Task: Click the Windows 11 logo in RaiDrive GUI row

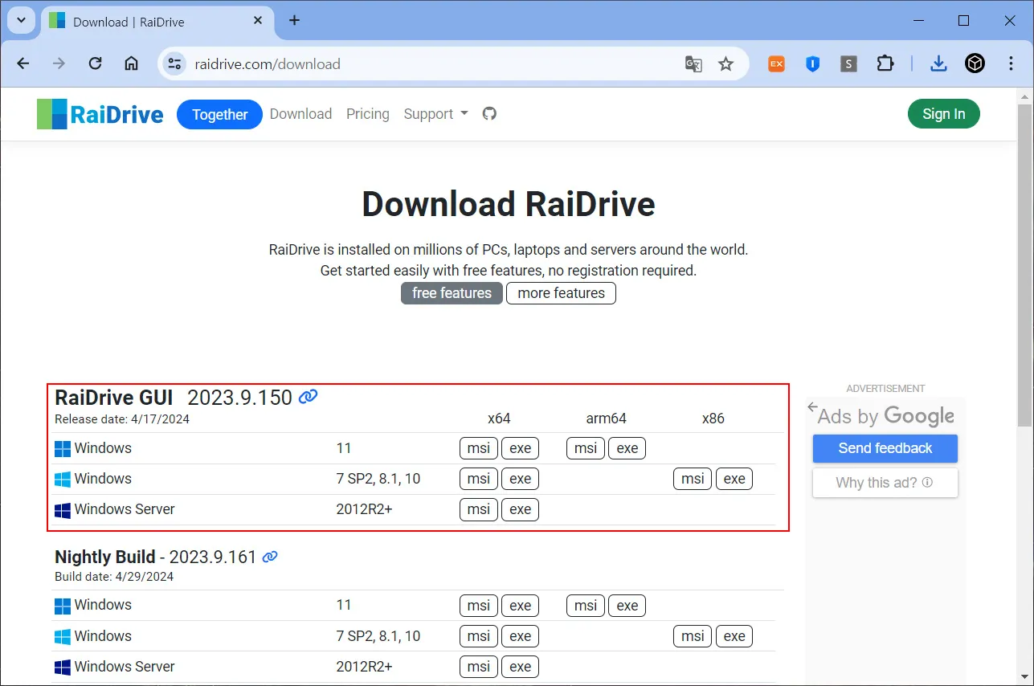Action: click(x=63, y=448)
